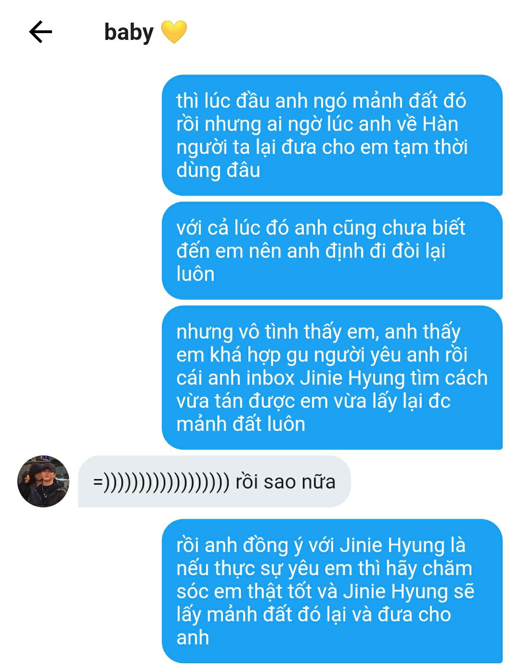Click the lone word 'anh' ending last bubble
The width and height of the screenshot is (520, 667).
(193, 638)
